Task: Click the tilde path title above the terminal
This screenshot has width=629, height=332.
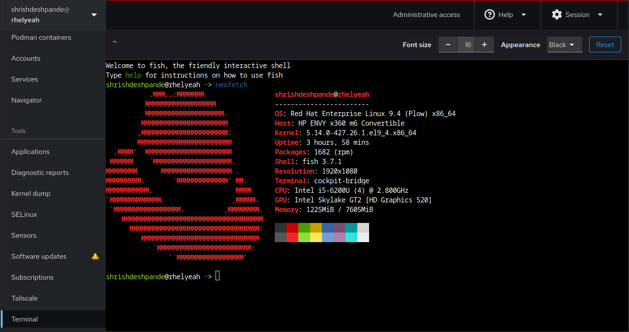Action: point(115,42)
